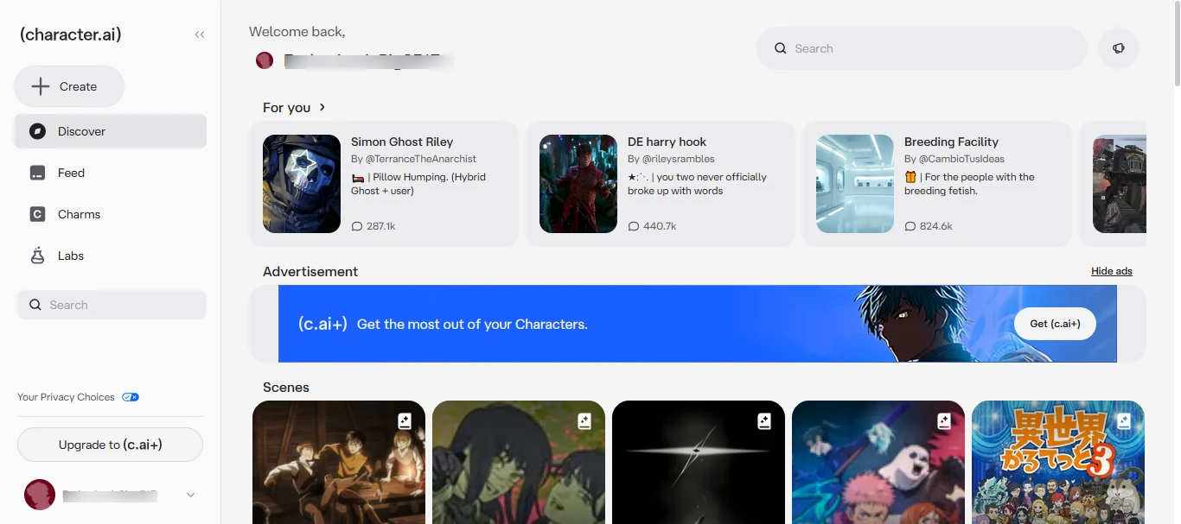The width and height of the screenshot is (1181, 524).
Task: Click sparkle badge on pink-haired scene
Action: (944, 421)
